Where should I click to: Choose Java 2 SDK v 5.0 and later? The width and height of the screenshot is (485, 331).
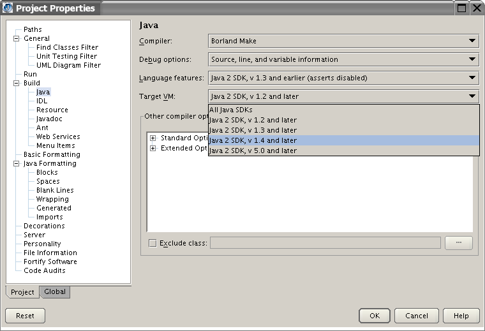coord(343,151)
